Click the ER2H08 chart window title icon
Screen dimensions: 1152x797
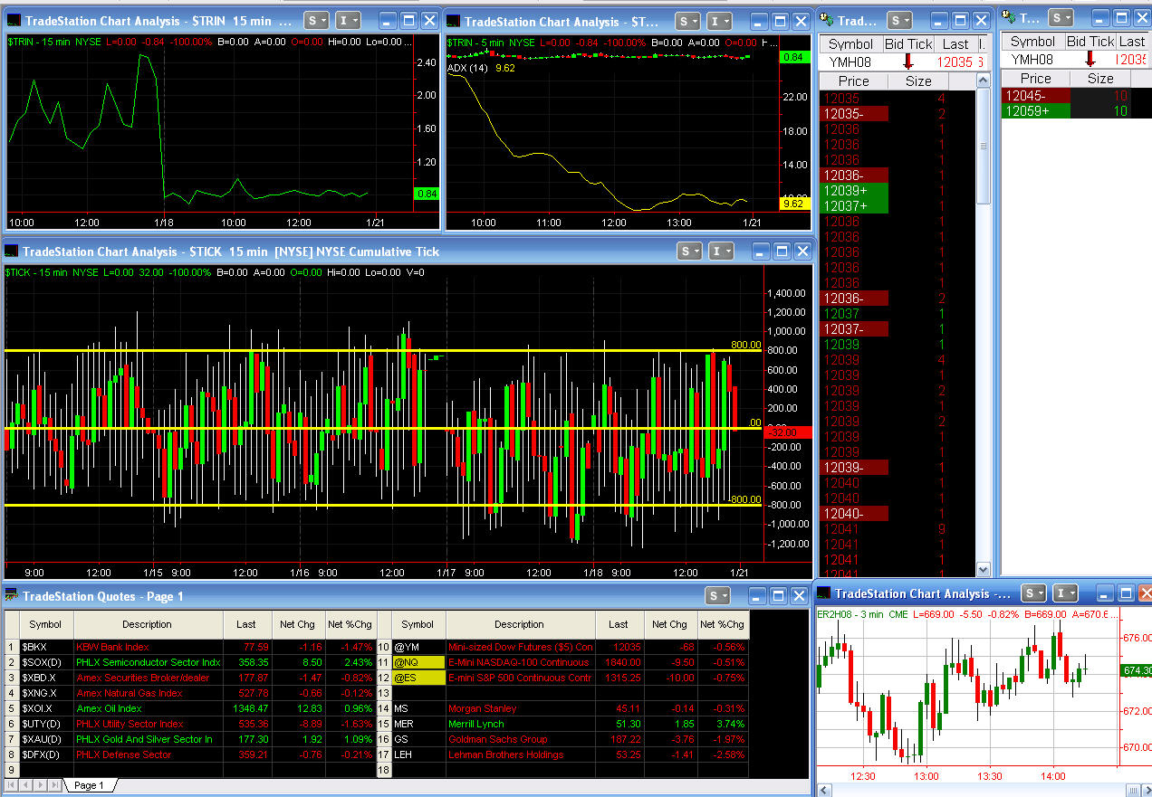pyautogui.click(x=824, y=593)
